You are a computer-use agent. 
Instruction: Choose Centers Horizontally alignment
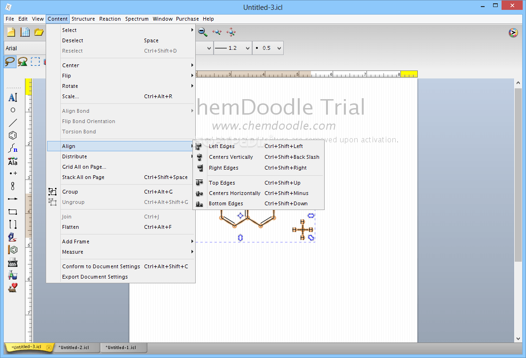coord(259,193)
